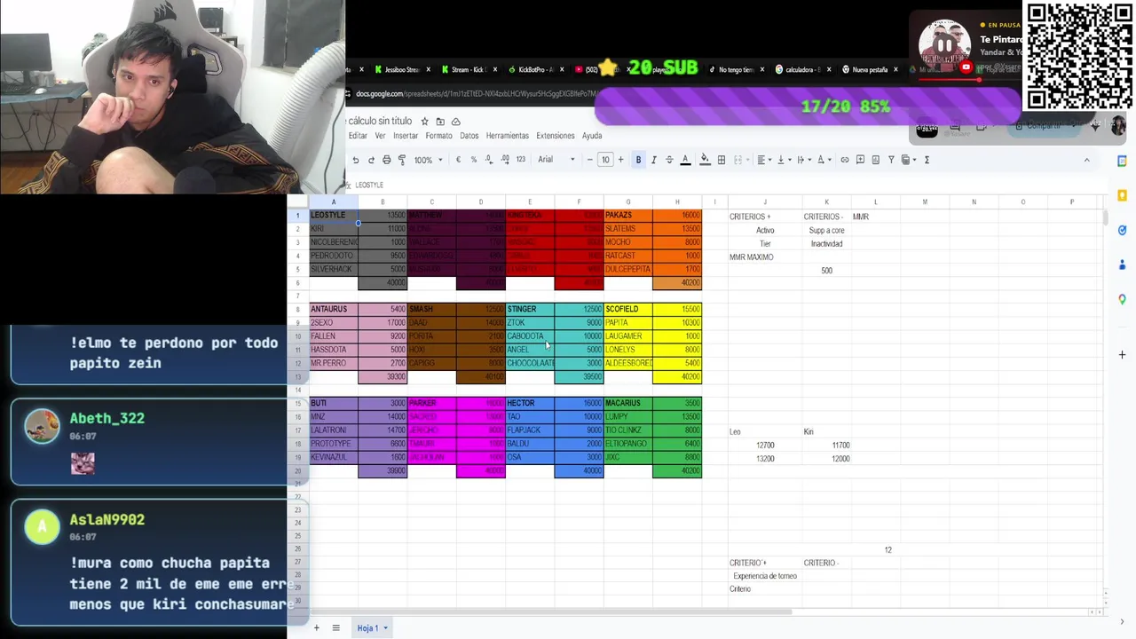Open the Formato menu
This screenshot has height=639, width=1136.
(438, 136)
